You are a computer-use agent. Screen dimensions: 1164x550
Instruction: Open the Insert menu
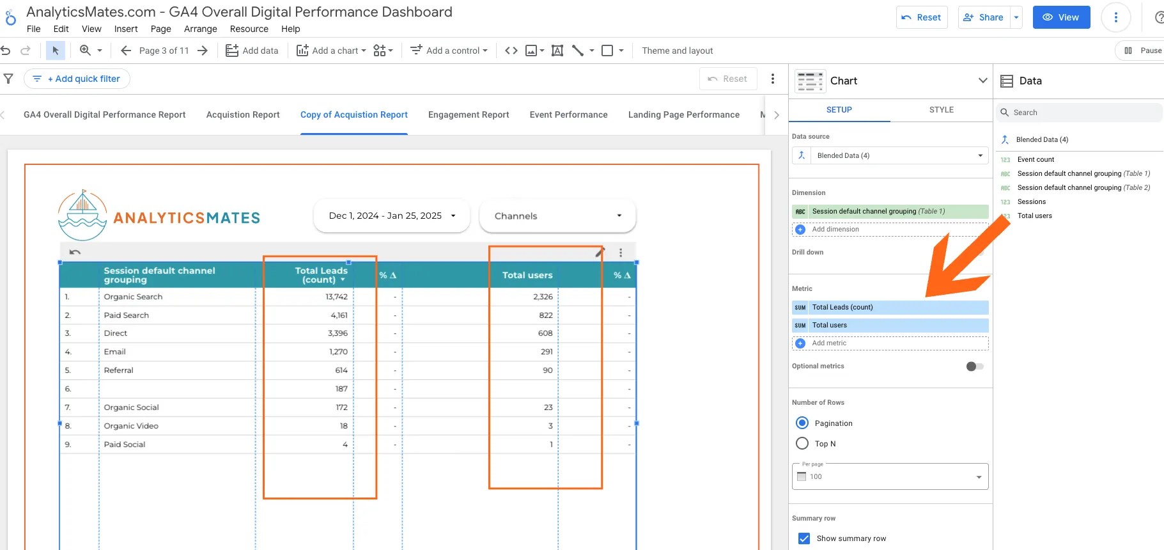pyautogui.click(x=126, y=29)
